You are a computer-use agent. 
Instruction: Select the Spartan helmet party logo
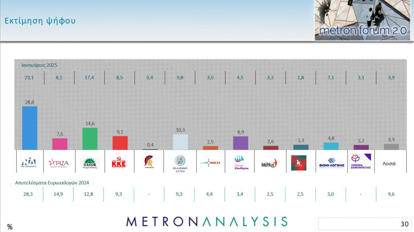coord(150,162)
